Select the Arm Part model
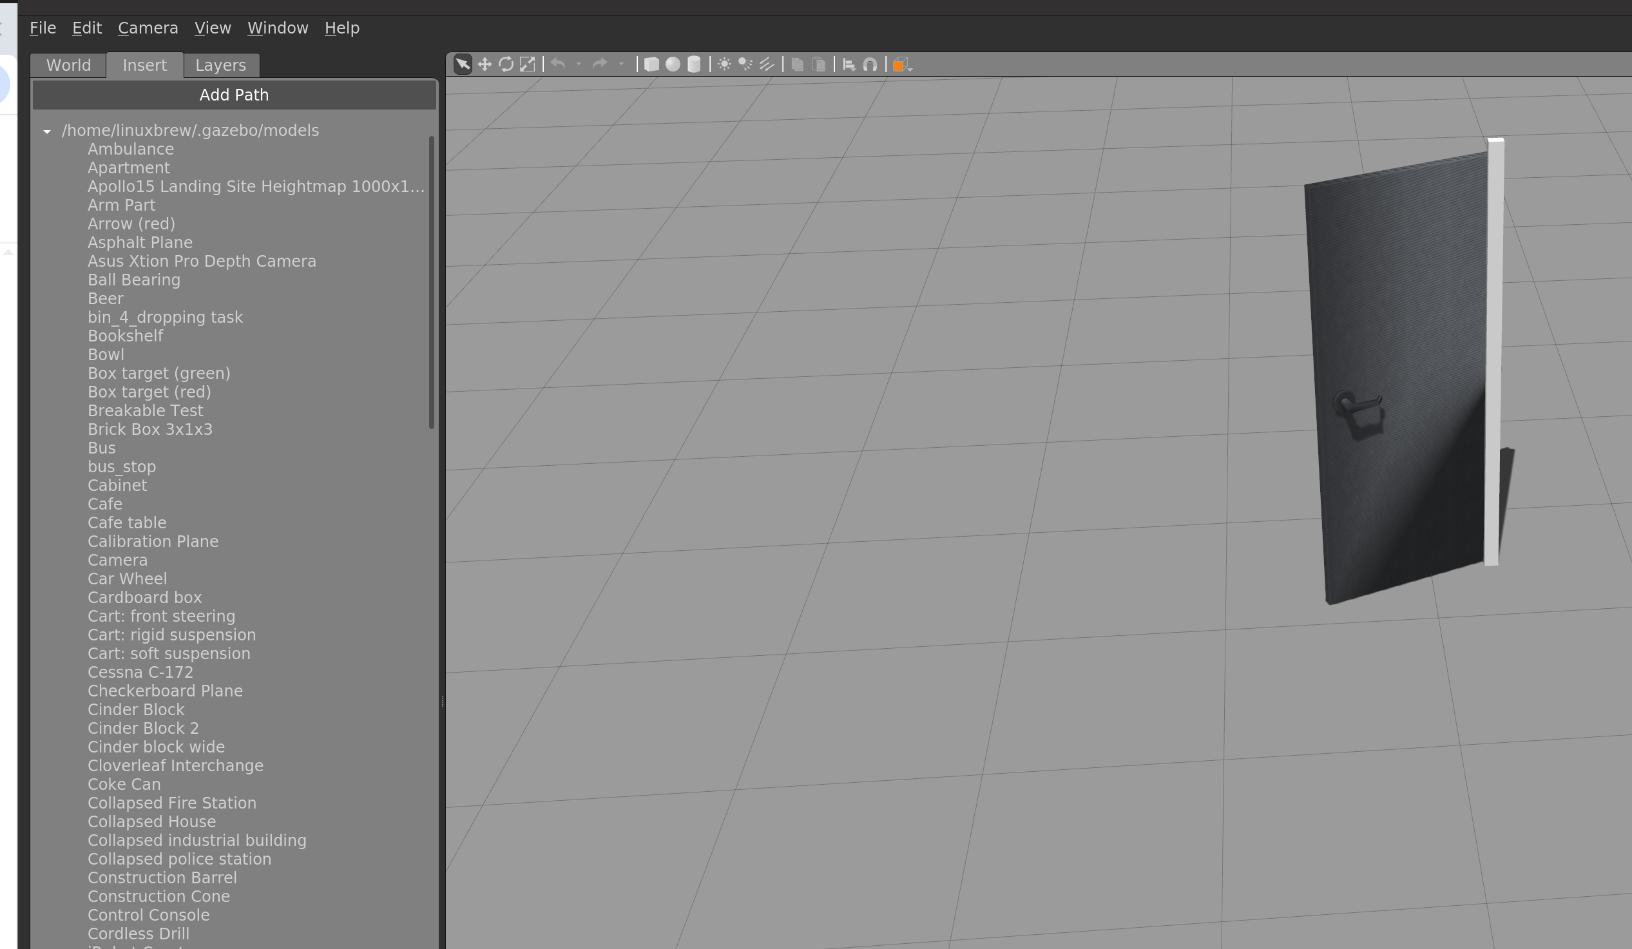This screenshot has height=949, width=1632. 121,206
